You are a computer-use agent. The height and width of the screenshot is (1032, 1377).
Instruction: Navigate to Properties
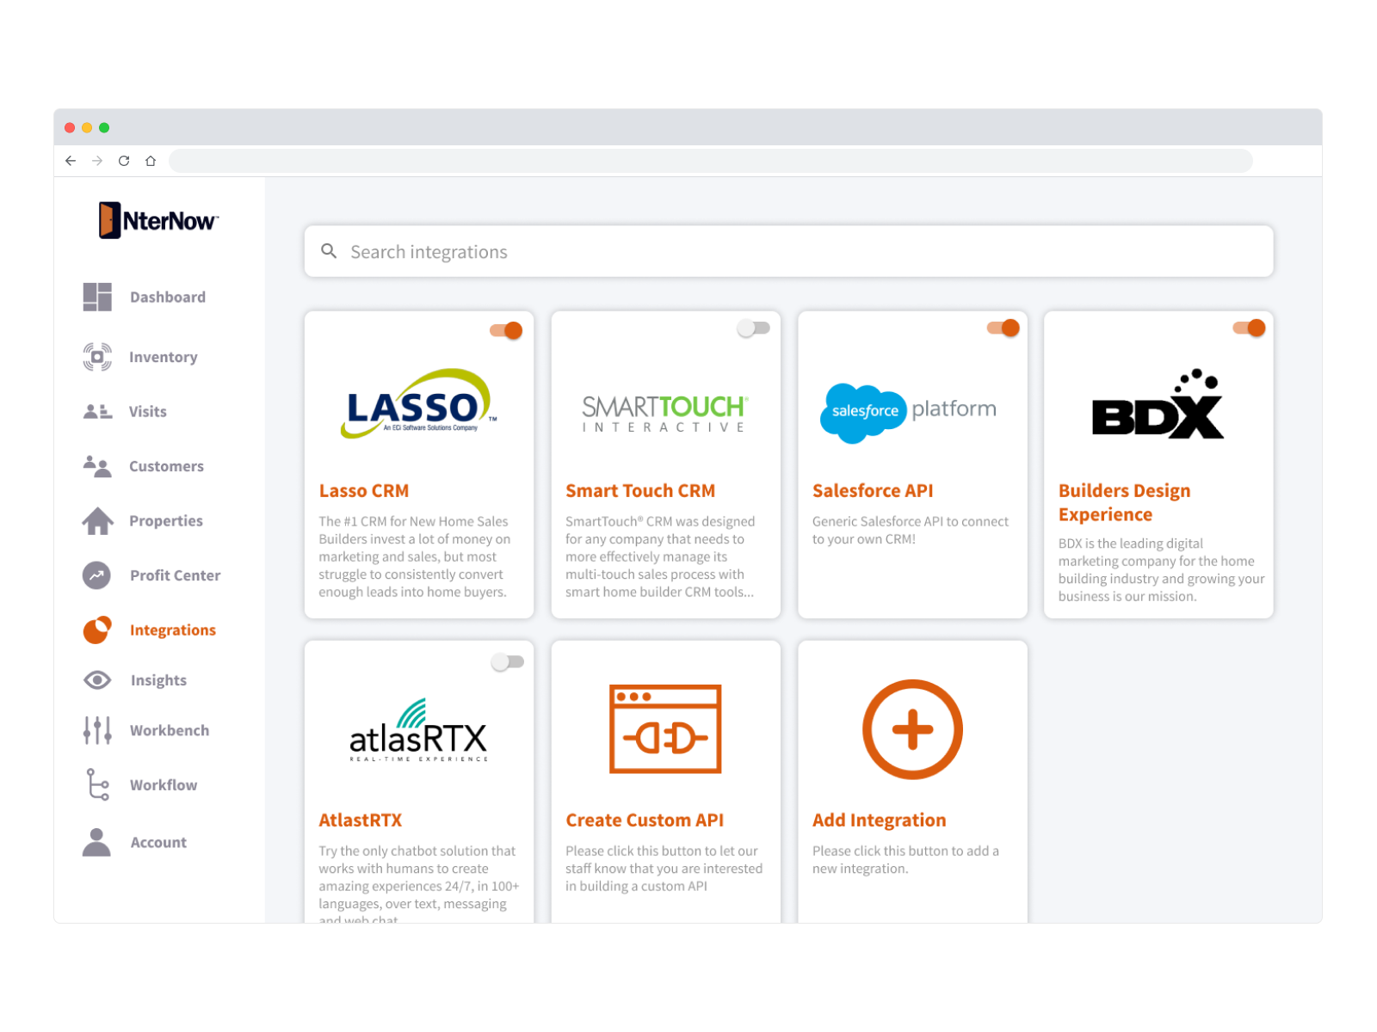(x=166, y=520)
